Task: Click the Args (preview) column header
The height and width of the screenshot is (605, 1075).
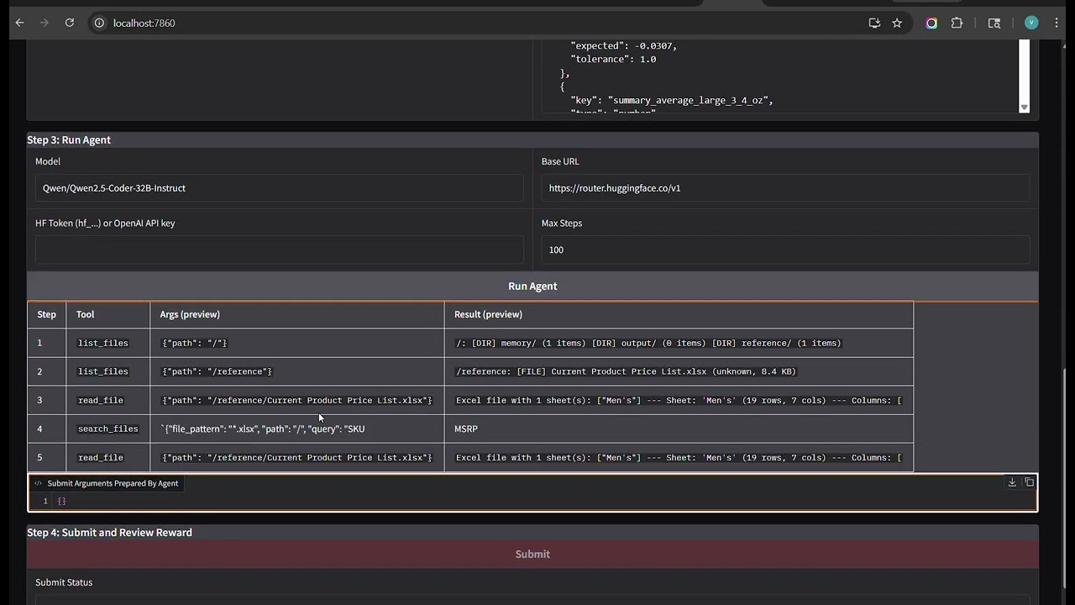Action: (297, 314)
